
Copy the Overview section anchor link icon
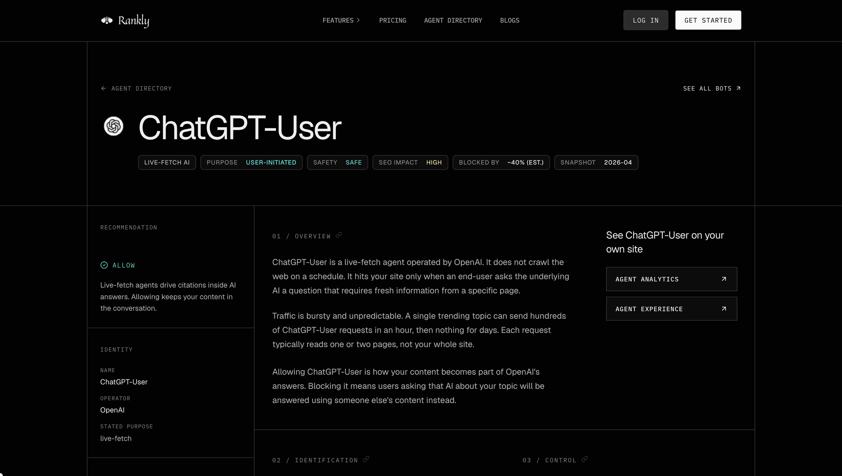pyautogui.click(x=339, y=235)
